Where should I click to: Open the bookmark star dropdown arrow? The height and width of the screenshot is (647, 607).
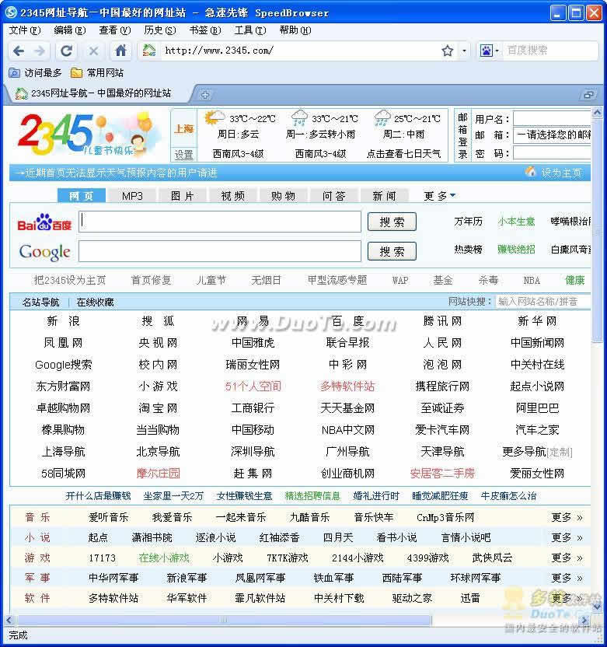click(464, 51)
